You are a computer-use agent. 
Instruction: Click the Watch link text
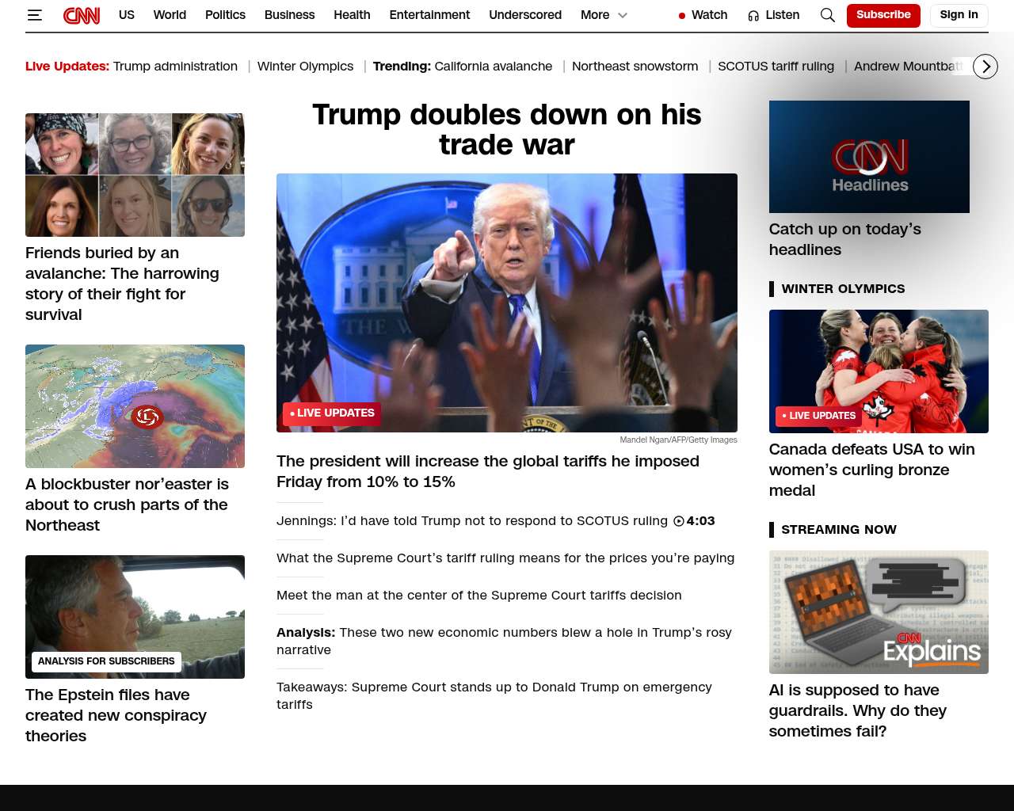710,15
